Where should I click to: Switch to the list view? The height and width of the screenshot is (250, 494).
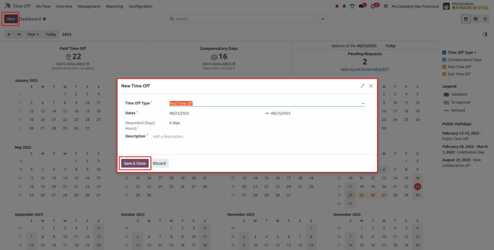coord(476,19)
